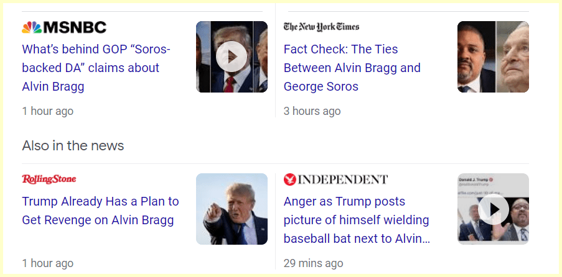The height and width of the screenshot is (277, 562).
Task: Click the New York Times logo
Action: pyautogui.click(x=321, y=27)
